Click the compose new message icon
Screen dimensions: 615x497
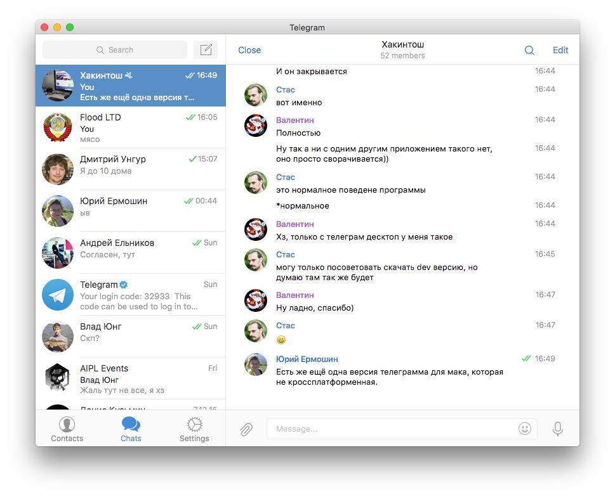206,49
